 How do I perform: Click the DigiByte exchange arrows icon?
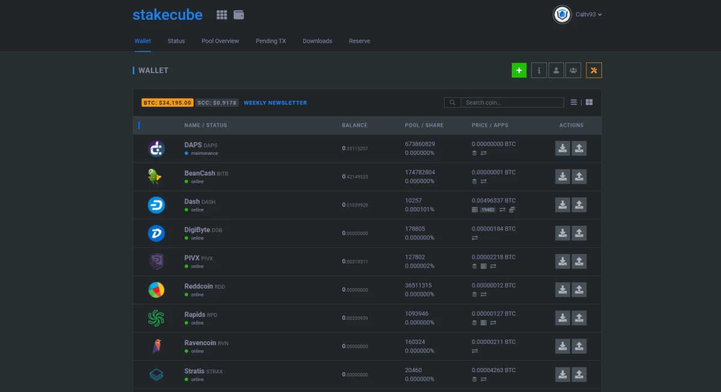pos(475,238)
